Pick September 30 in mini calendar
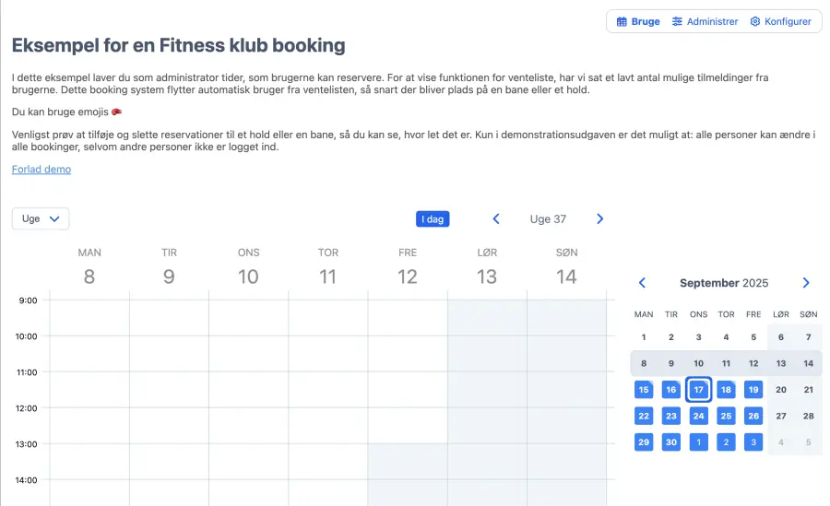This screenshot has width=830, height=506. [x=671, y=442]
